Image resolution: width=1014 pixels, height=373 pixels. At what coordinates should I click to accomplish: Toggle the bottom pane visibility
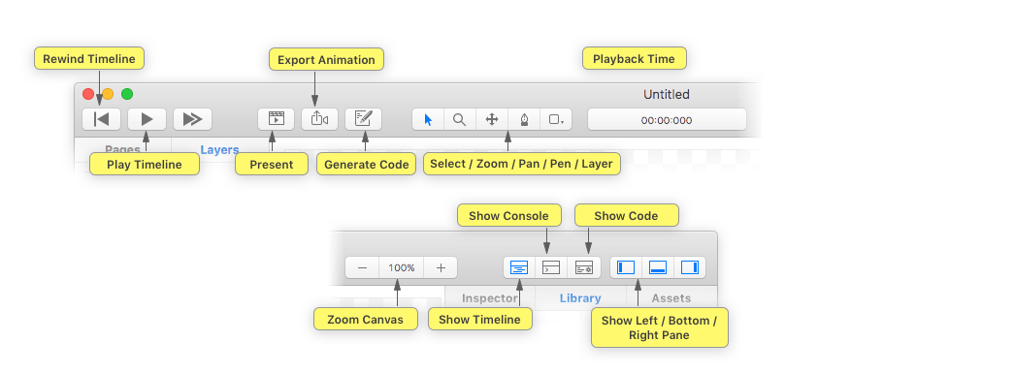click(x=658, y=267)
